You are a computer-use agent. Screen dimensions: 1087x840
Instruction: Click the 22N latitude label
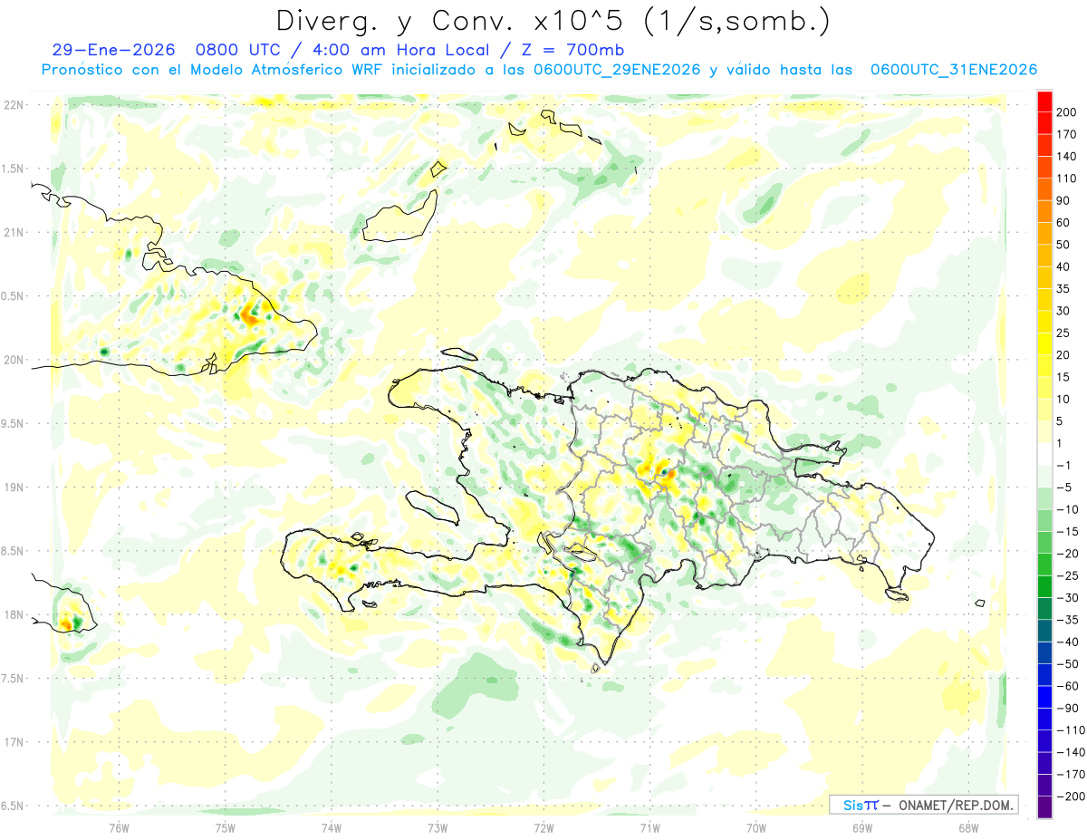tap(14, 105)
